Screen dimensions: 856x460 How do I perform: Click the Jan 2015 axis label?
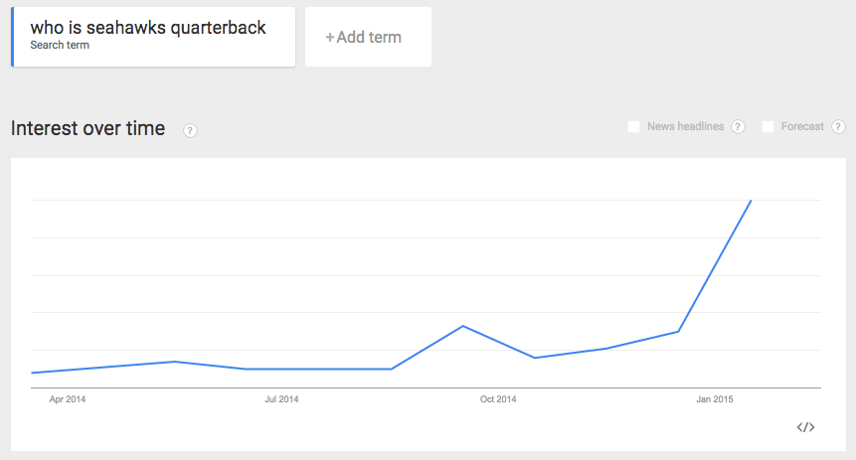[715, 399]
